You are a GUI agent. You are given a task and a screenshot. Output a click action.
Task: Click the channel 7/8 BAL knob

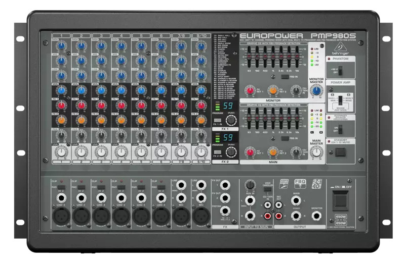click(x=181, y=135)
